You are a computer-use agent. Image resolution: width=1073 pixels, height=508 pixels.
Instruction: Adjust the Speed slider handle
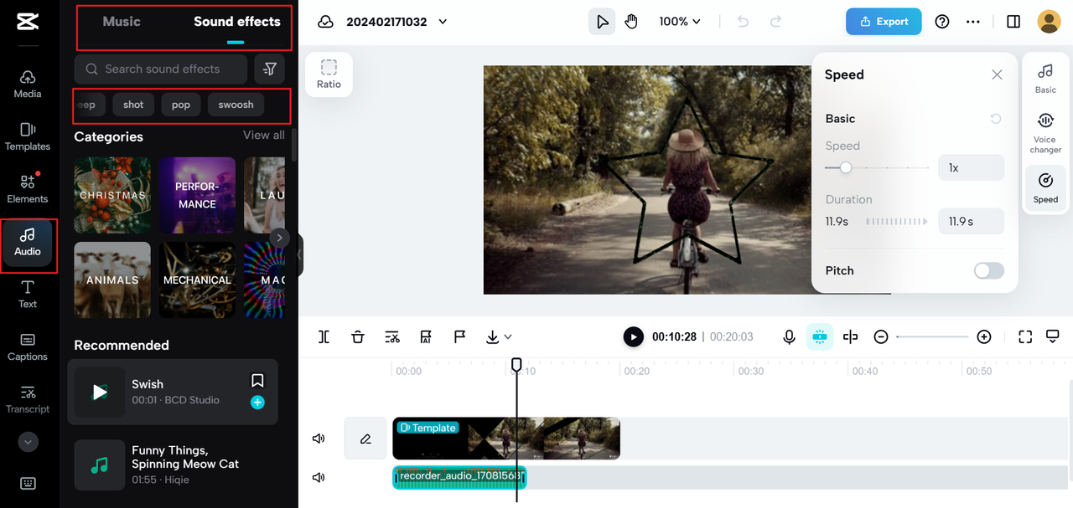(846, 167)
